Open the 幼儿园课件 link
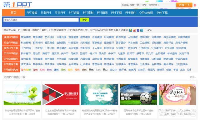 point(181,64)
